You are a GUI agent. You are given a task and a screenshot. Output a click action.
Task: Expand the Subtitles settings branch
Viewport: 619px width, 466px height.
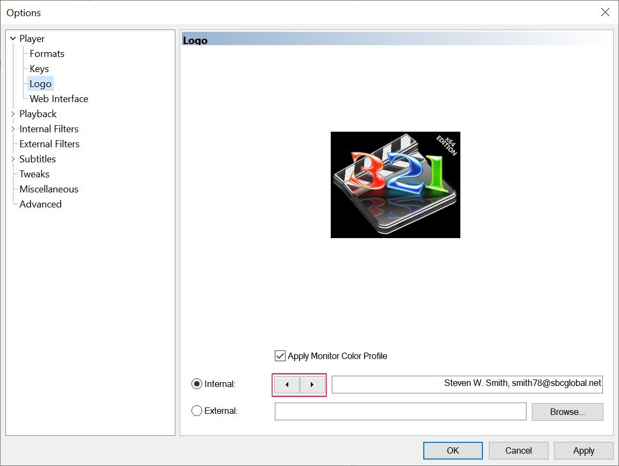tap(12, 159)
